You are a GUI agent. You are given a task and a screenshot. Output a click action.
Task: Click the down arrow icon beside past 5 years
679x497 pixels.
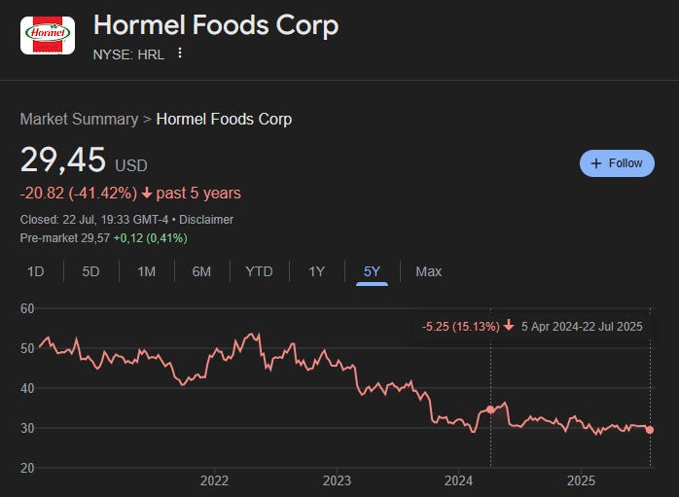click(x=147, y=194)
